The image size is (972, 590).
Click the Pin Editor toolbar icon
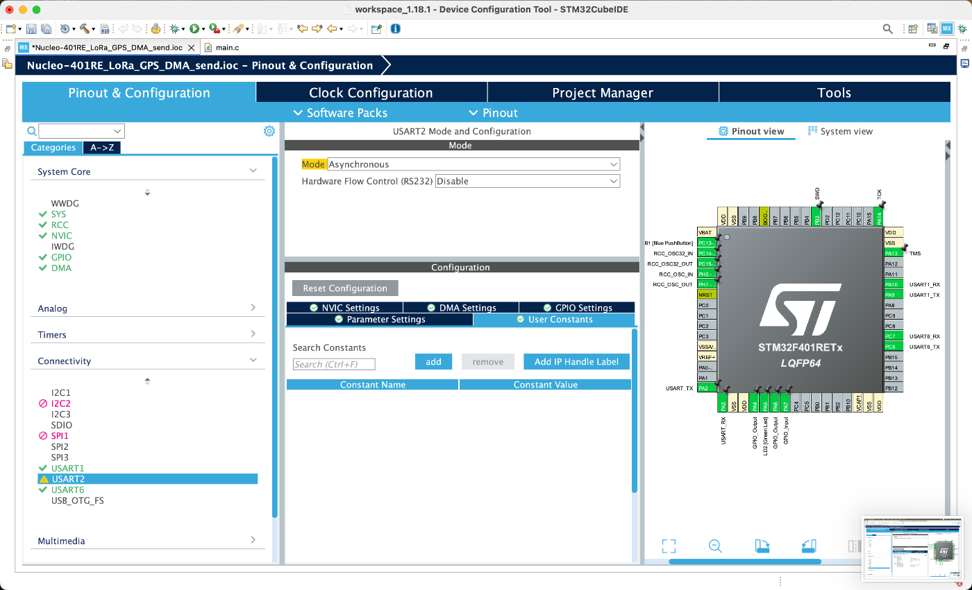coord(376,28)
